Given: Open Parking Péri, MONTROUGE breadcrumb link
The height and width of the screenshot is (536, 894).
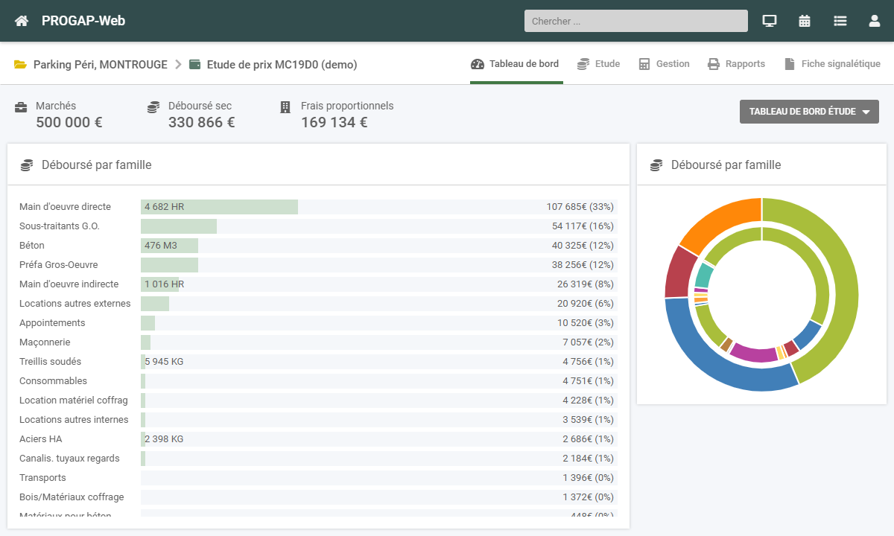Looking at the screenshot, I should tap(100, 65).
